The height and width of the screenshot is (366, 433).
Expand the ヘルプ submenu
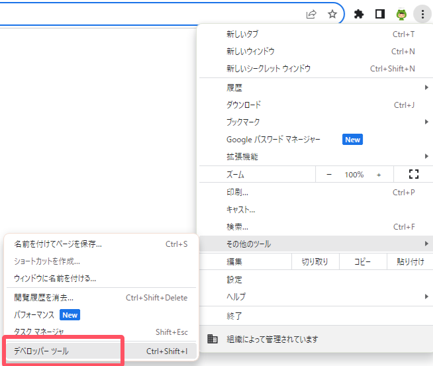[x=316, y=297]
